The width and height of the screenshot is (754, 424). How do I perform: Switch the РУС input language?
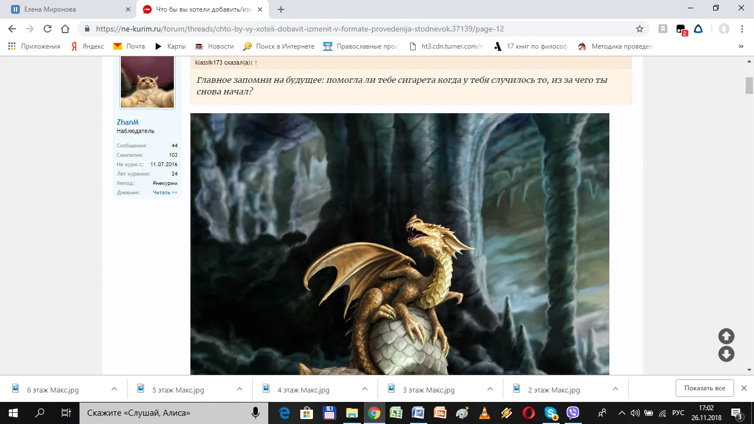pyautogui.click(x=678, y=412)
